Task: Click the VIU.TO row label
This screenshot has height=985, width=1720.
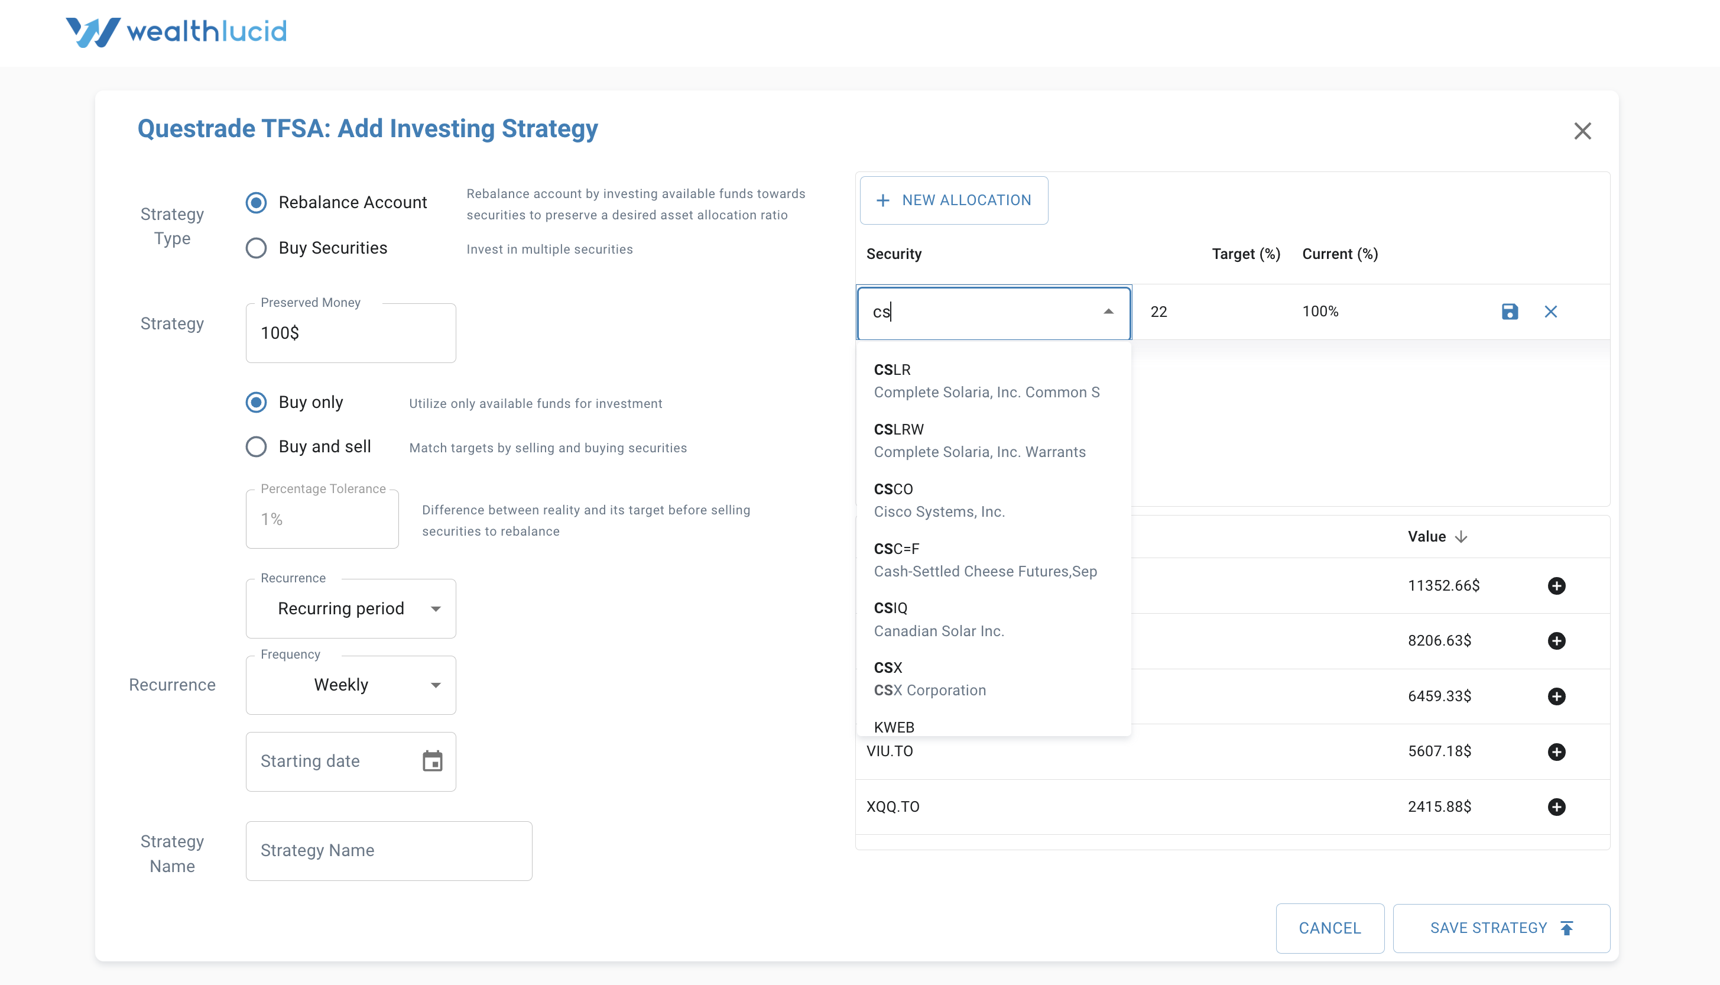Action: tap(889, 751)
